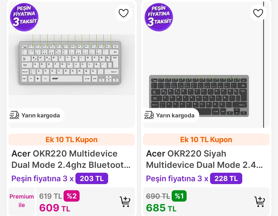Tap the installment badge on black keyboard

tap(159, 17)
